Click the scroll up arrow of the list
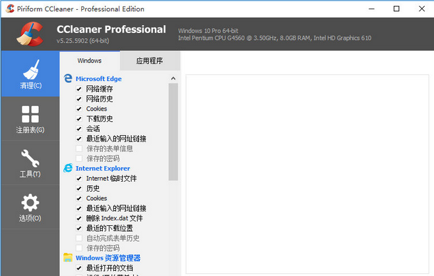Screen dimensions: 434x276 tap(173, 78)
